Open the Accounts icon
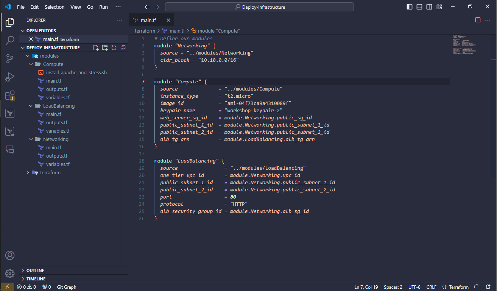Screen dimensions: 497x291 tap(10, 255)
